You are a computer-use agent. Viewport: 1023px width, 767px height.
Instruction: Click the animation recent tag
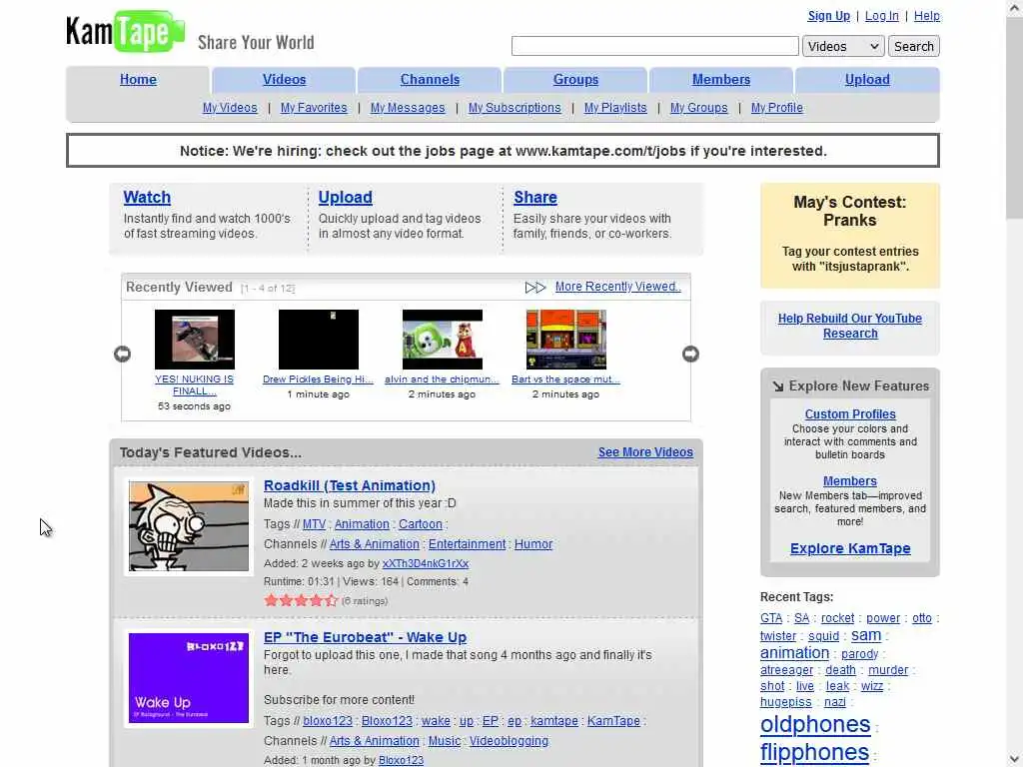pos(794,653)
